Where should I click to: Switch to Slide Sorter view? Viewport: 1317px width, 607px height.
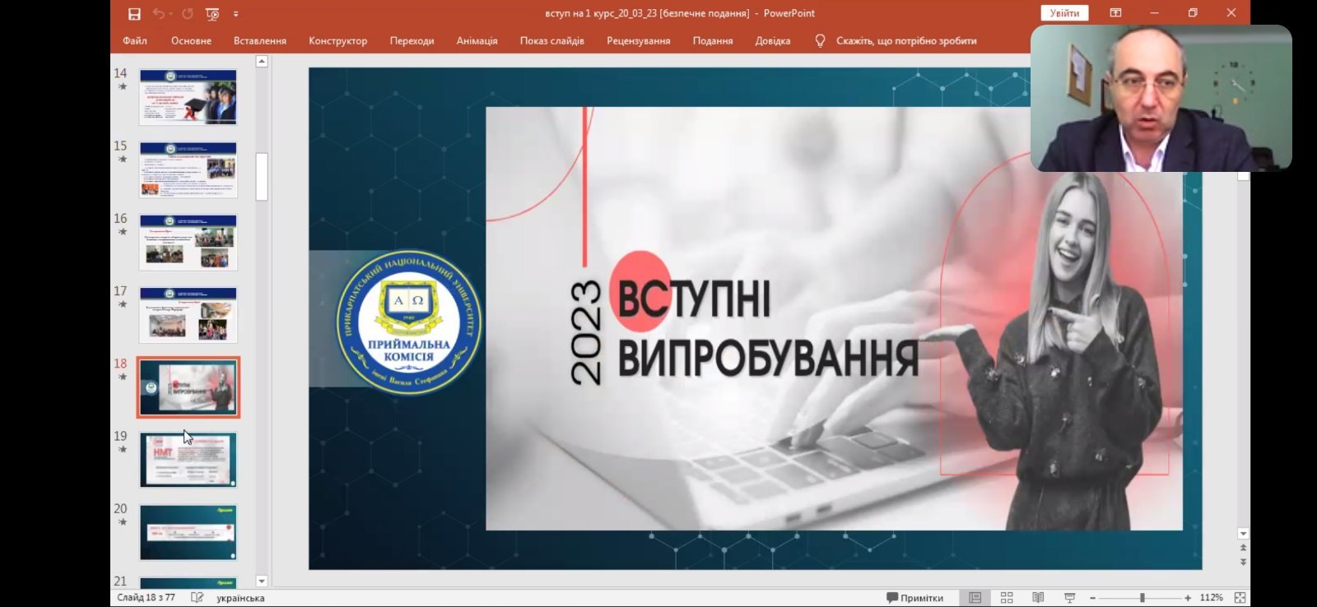[1007, 598]
